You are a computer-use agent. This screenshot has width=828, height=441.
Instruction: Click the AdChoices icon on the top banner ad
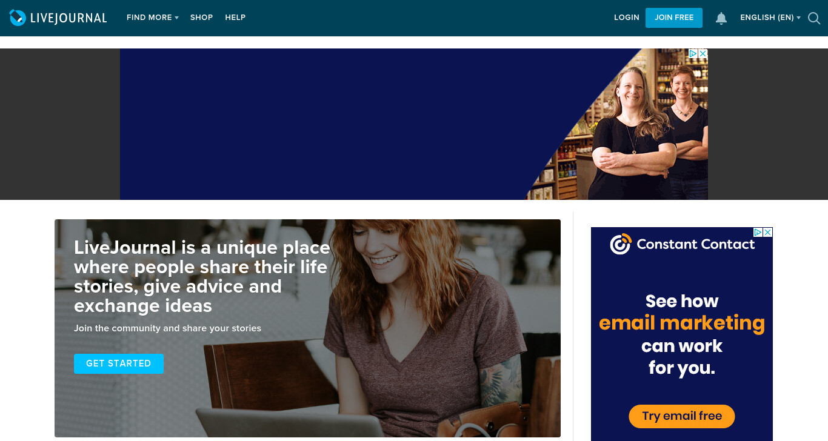(x=693, y=53)
